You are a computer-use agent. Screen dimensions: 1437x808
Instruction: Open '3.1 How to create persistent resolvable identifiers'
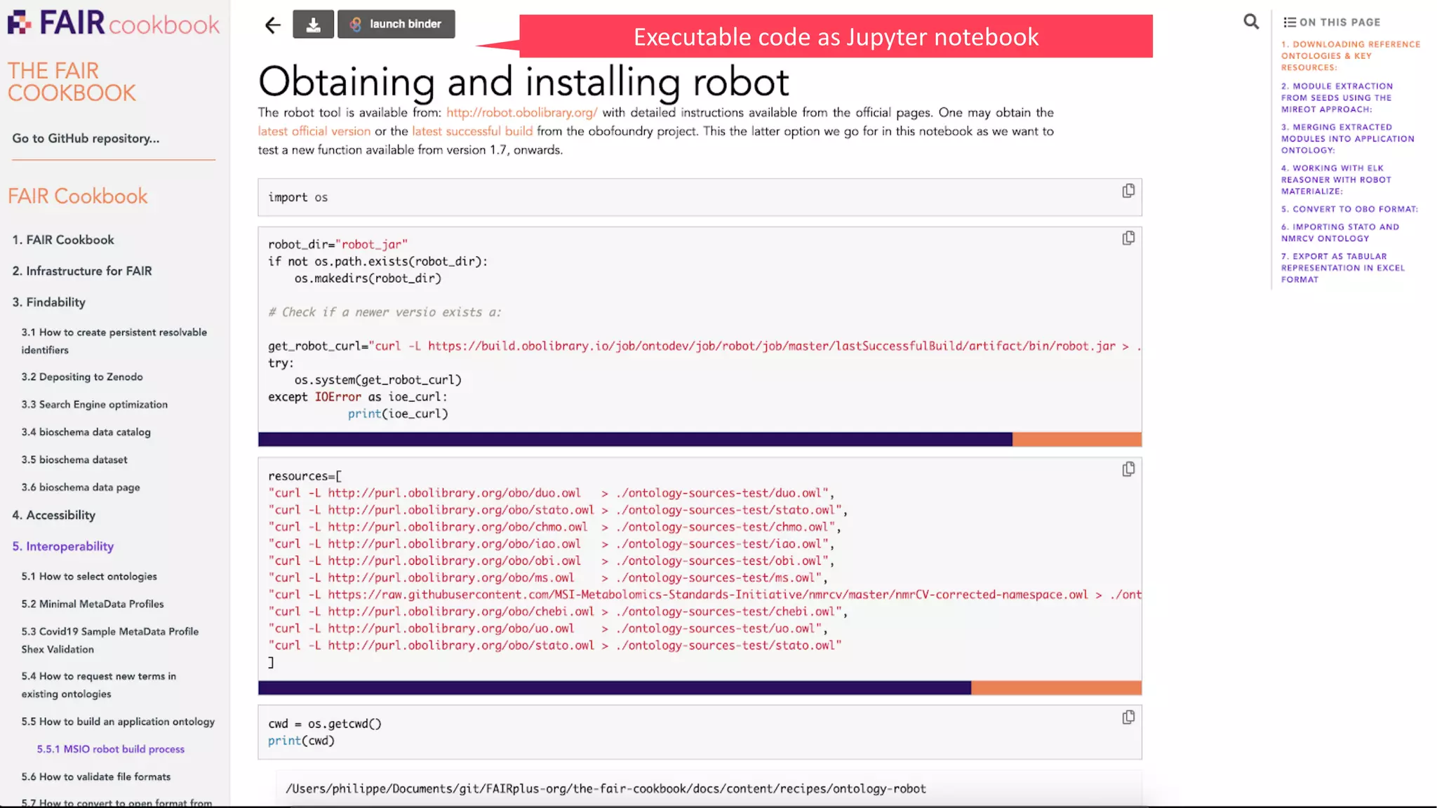pyautogui.click(x=114, y=341)
